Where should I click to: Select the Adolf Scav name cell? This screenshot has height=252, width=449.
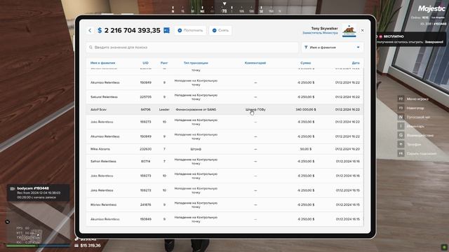(98, 109)
